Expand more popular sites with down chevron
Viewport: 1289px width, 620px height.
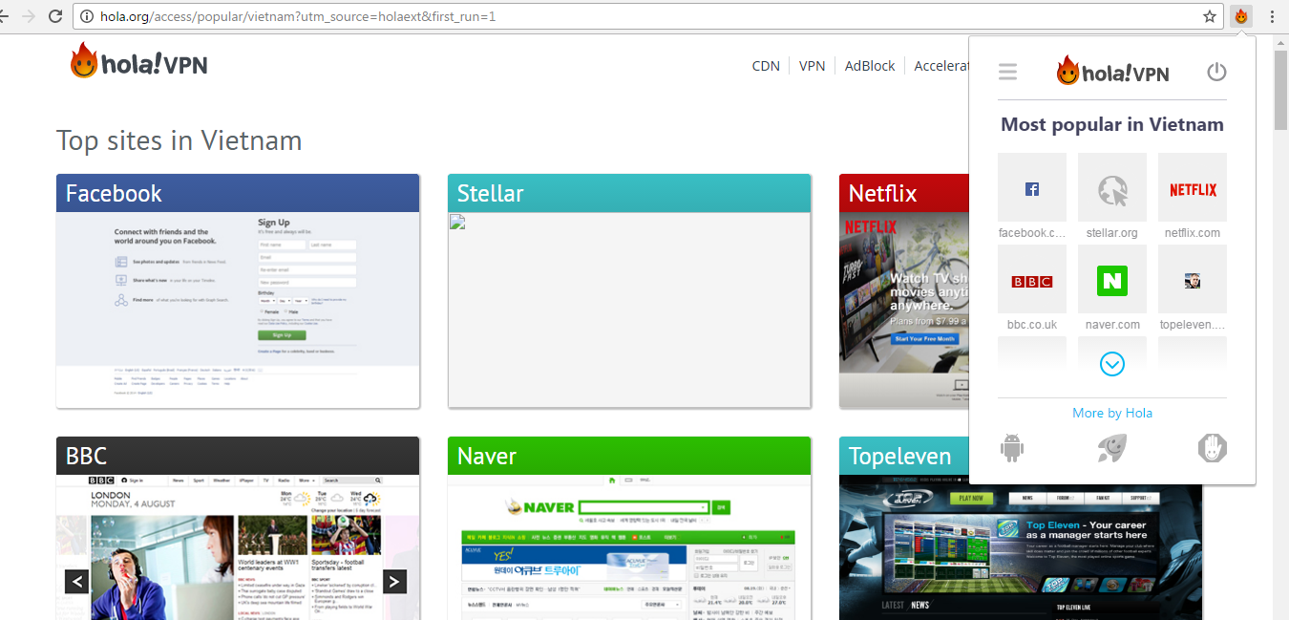pyautogui.click(x=1111, y=364)
